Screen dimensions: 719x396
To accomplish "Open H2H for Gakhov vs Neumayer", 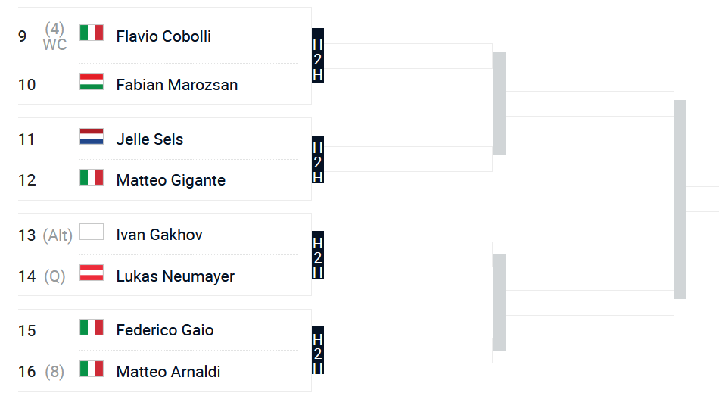I will click(x=318, y=254).
